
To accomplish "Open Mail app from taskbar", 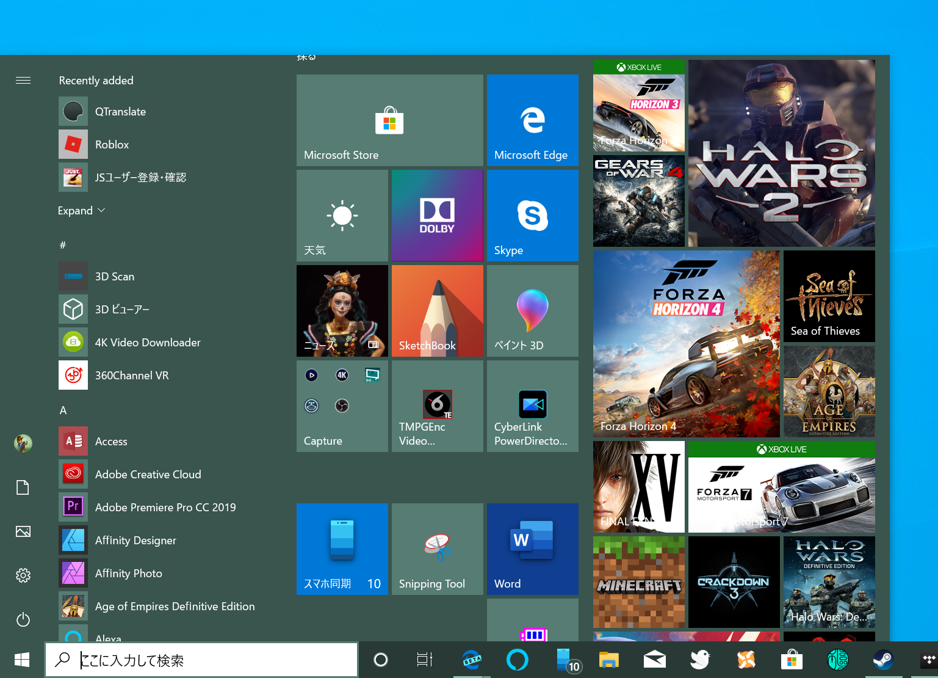I will pyautogui.click(x=655, y=660).
